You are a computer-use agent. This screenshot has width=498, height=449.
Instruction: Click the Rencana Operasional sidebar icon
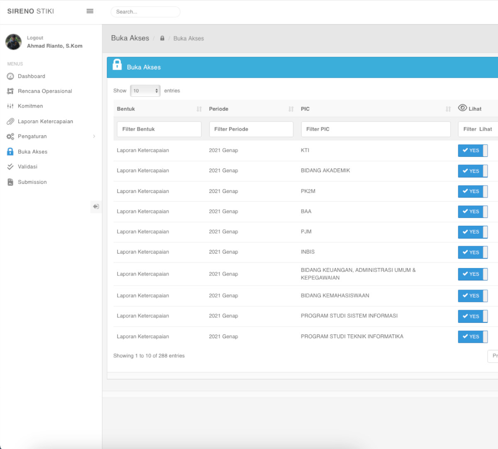tap(10, 91)
